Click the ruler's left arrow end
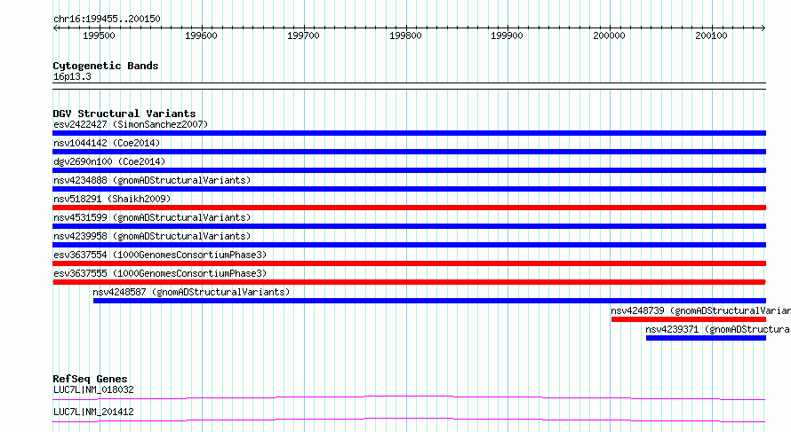Viewport: 791px width, 432px height. (55, 27)
